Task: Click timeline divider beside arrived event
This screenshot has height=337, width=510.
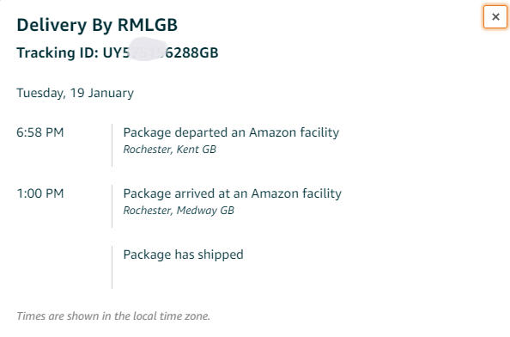Action: 112,206
